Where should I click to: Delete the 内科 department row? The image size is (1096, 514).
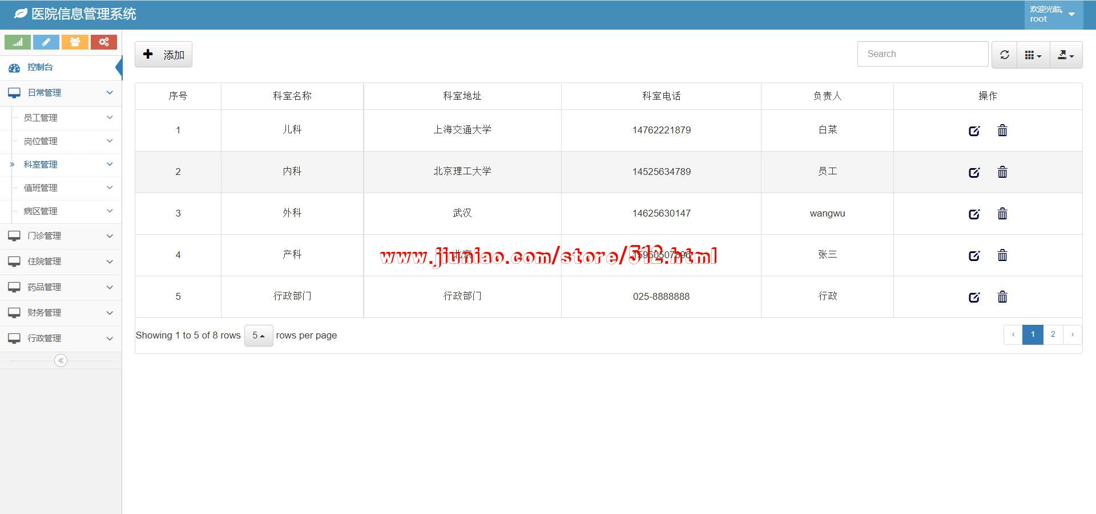click(1002, 172)
